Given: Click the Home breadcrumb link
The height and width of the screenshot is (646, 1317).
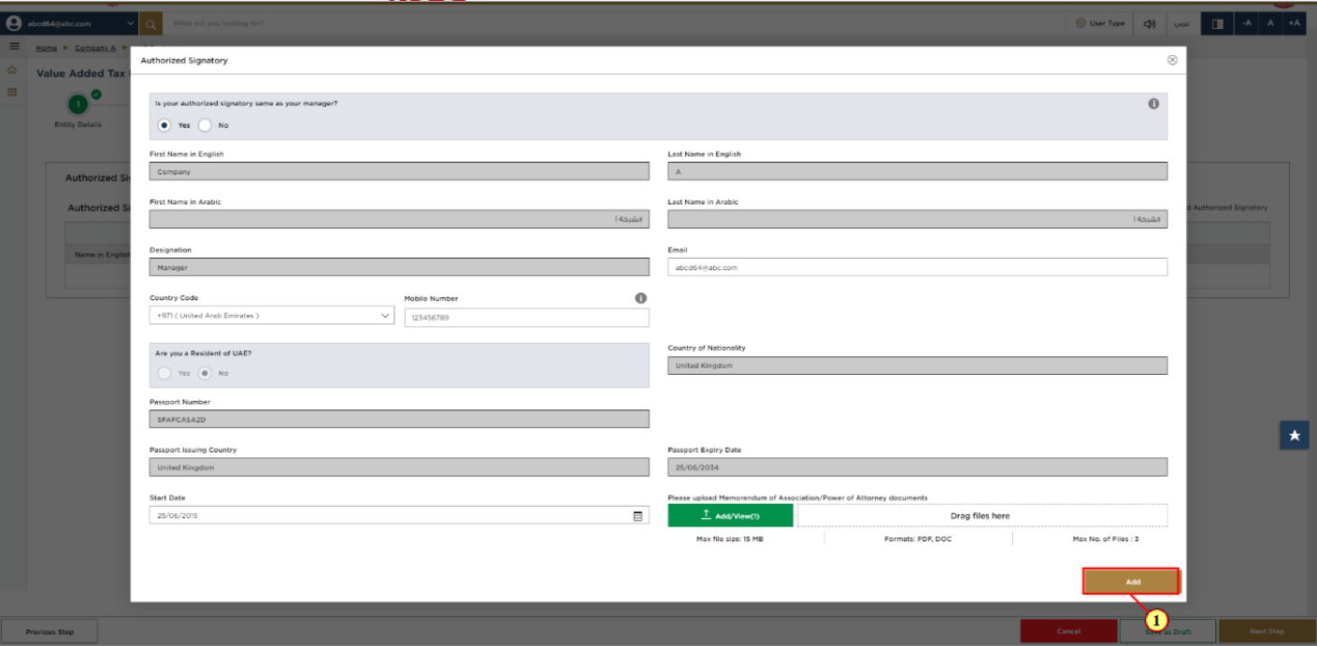Looking at the screenshot, I should (x=46, y=47).
